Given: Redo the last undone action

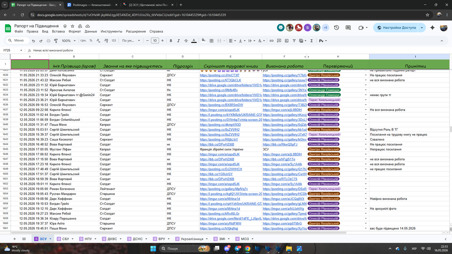Looking at the screenshot, I should pos(41,41).
